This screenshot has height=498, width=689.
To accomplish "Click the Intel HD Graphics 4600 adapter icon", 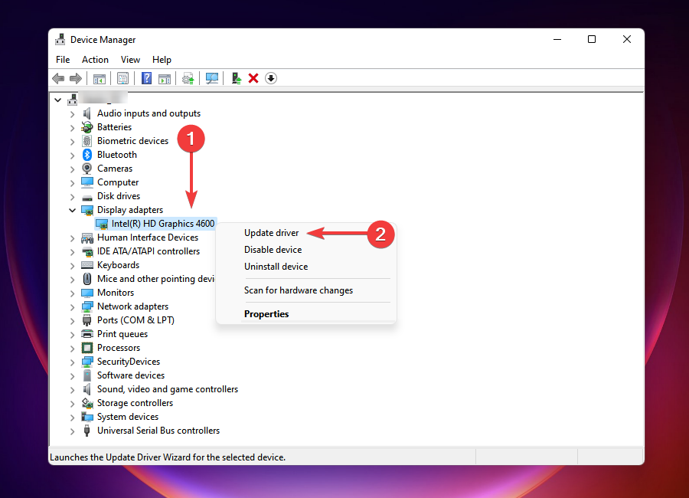I will [x=102, y=224].
